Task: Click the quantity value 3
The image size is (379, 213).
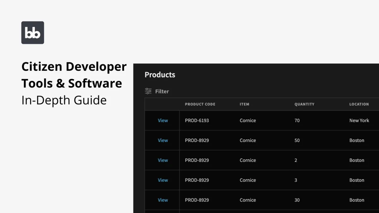Action: pyautogui.click(x=296, y=180)
